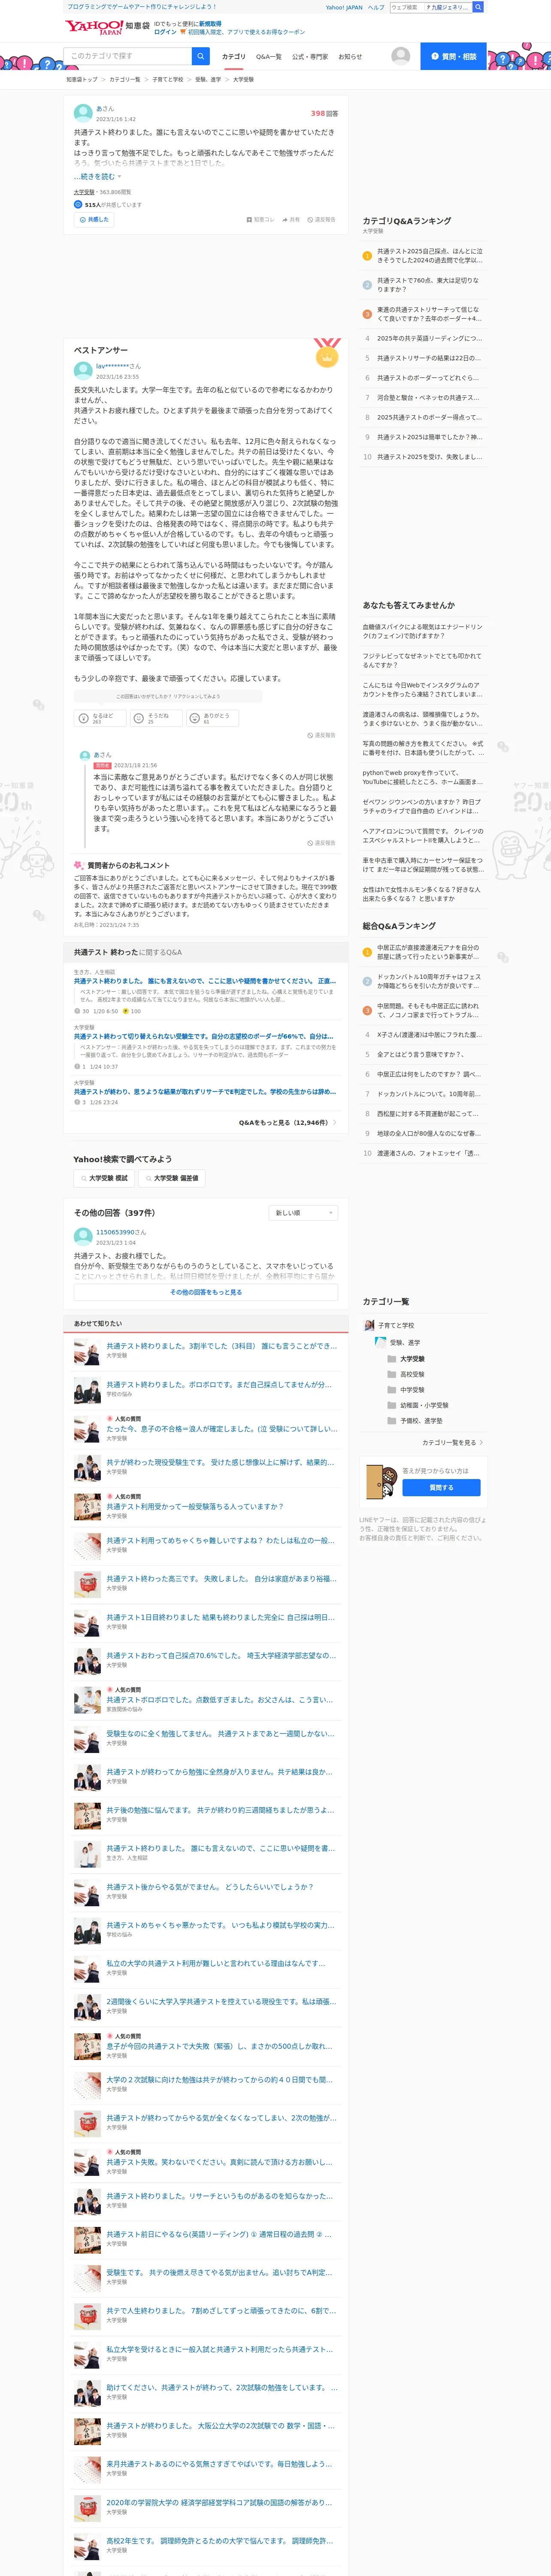Open 高校2年生です。調理師免許 related question
The width and height of the screenshot is (551, 2576).
pyautogui.click(x=220, y=2541)
